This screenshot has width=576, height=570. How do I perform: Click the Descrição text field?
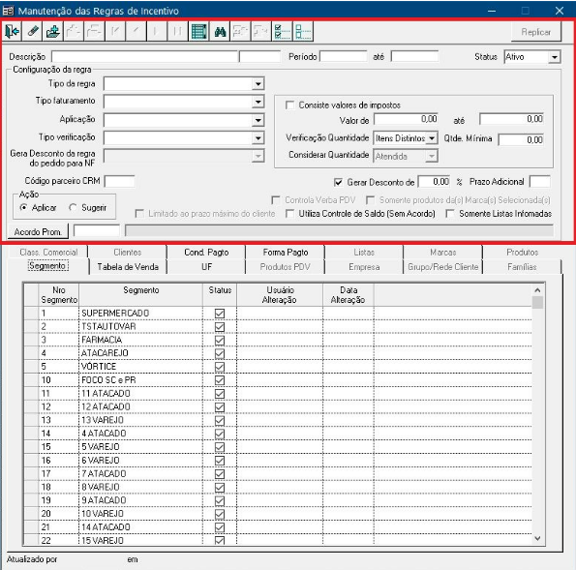145,57
